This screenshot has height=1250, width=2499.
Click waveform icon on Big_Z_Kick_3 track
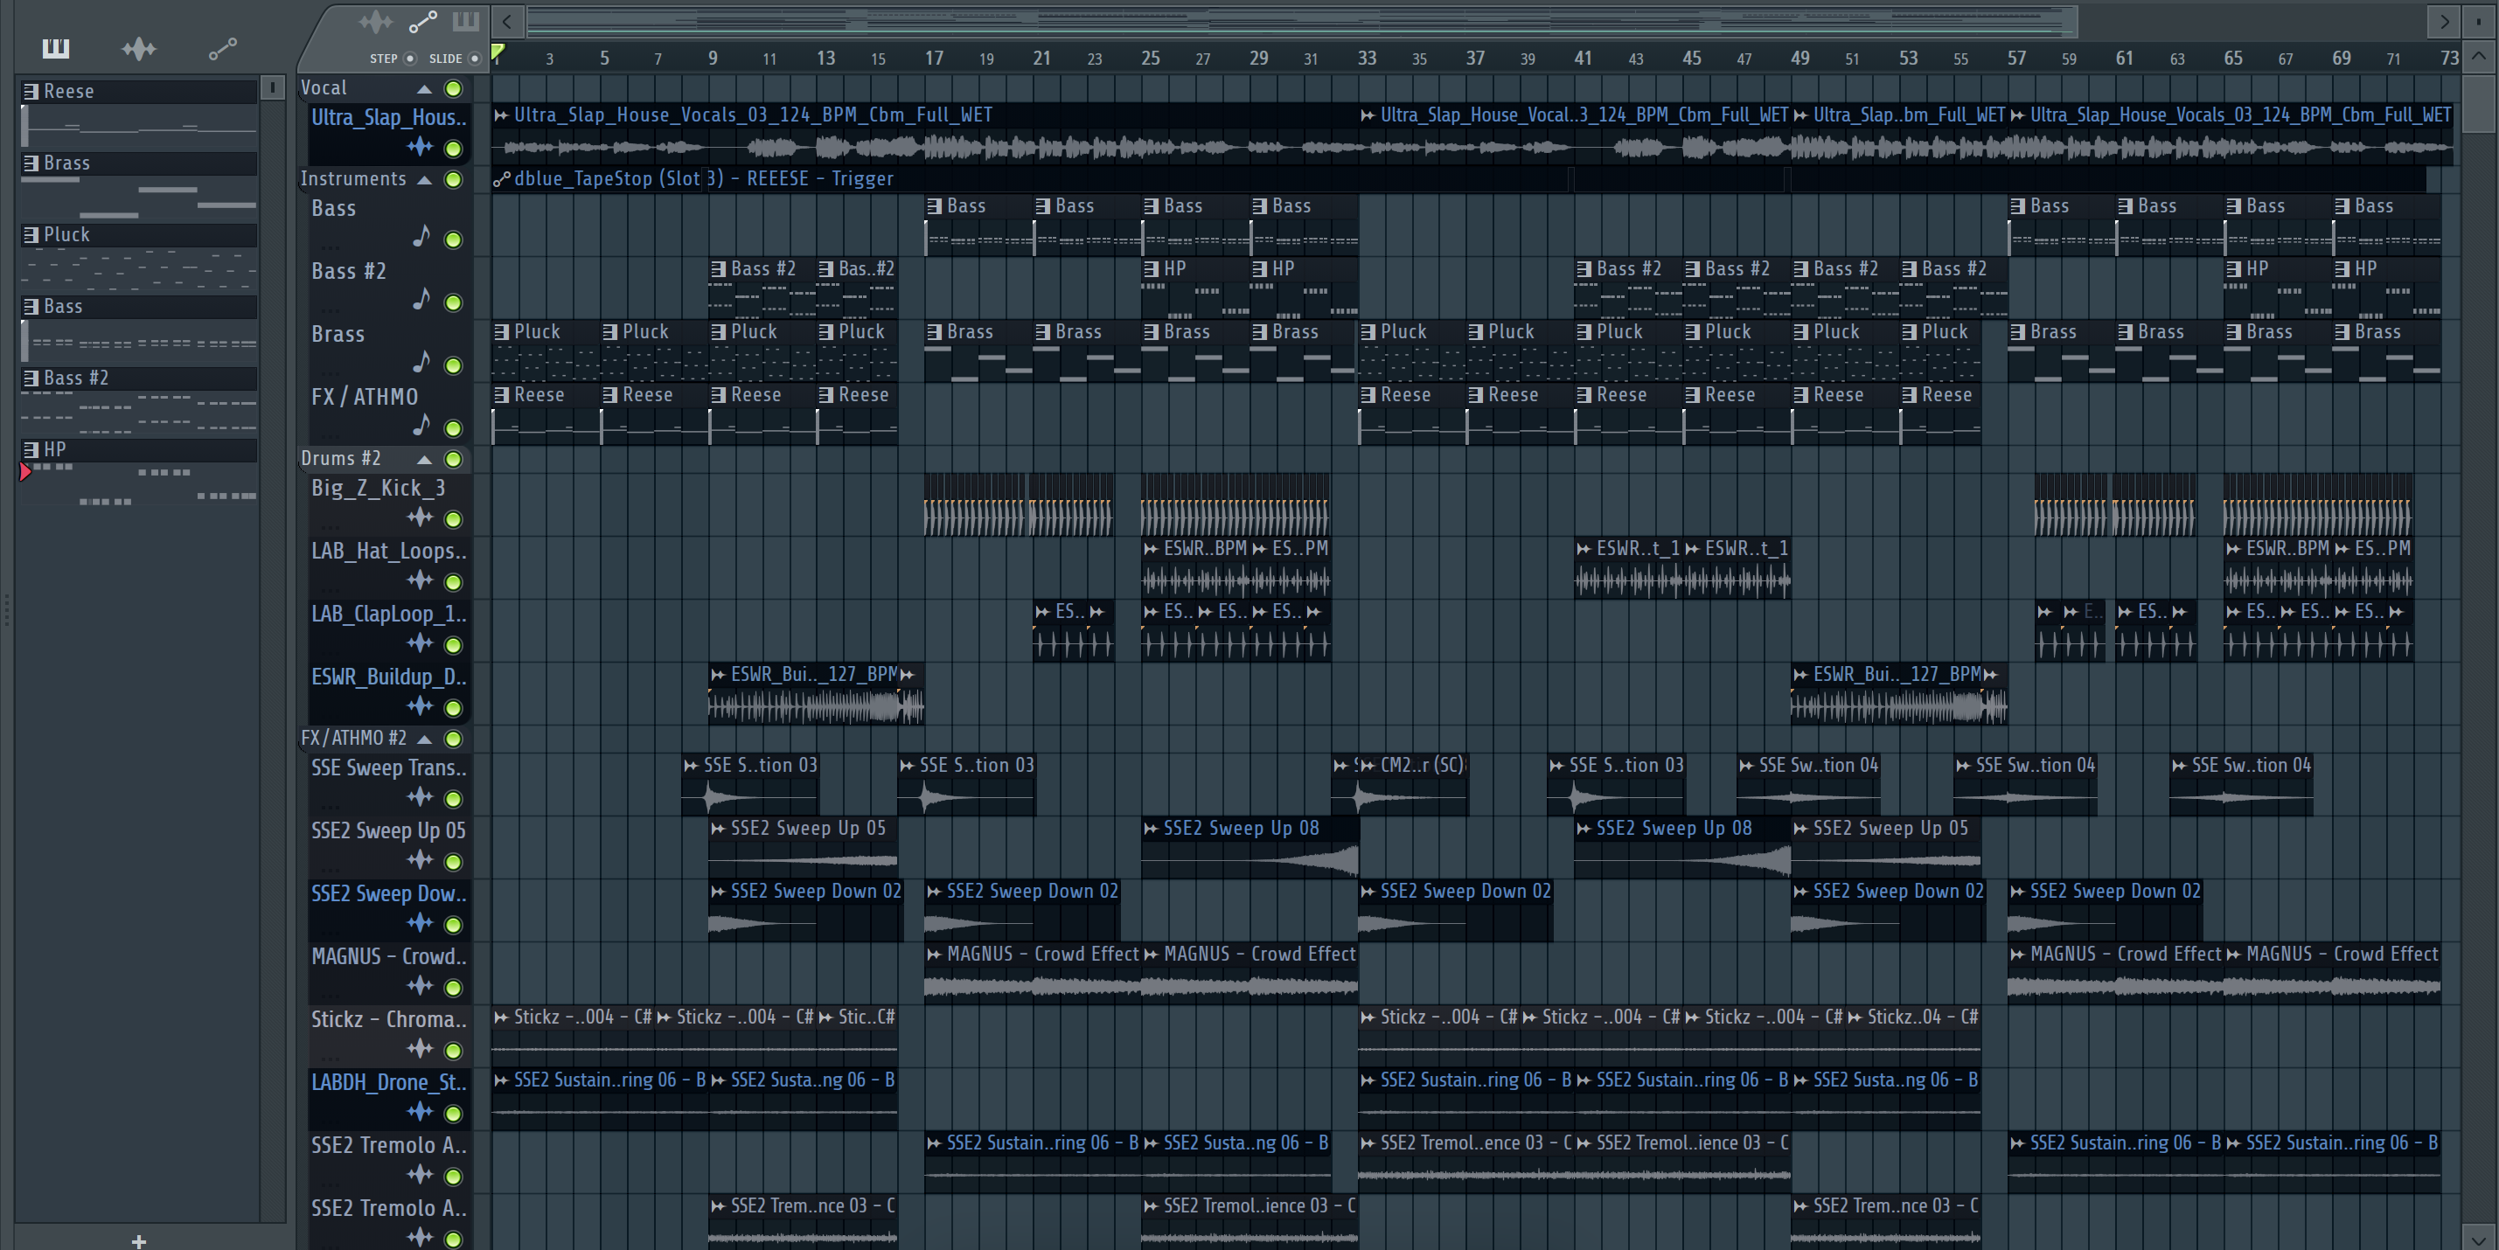point(419,517)
